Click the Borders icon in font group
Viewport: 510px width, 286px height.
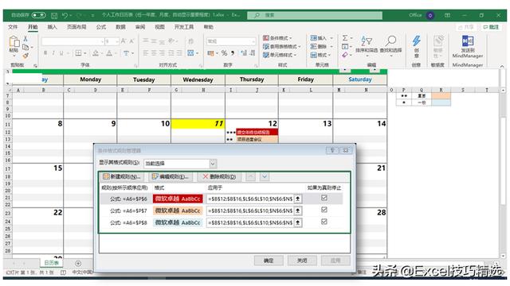78,53
